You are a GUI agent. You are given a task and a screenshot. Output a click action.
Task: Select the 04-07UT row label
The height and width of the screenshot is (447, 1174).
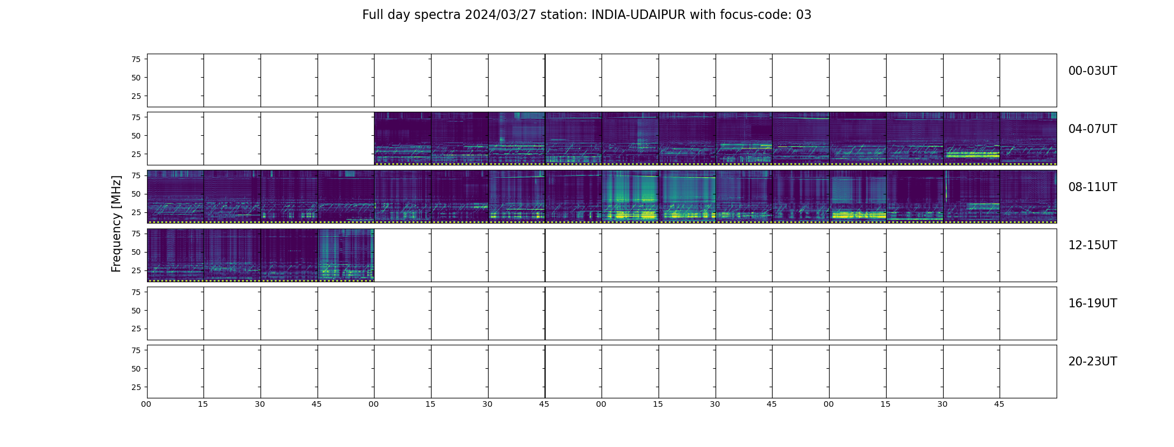1092,129
